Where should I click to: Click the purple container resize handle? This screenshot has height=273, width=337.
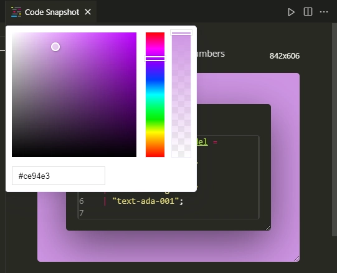[x=297, y=259]
